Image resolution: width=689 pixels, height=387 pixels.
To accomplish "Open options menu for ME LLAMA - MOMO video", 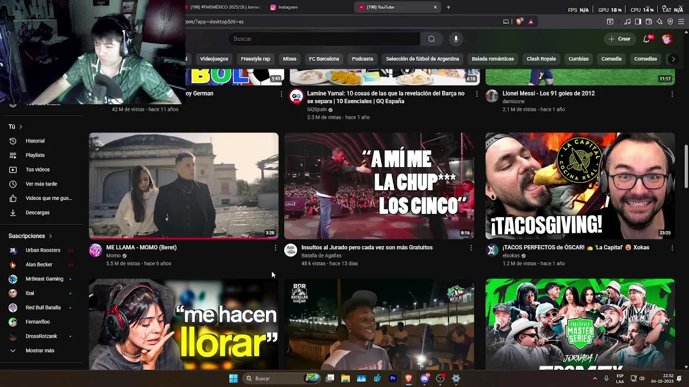I will 276,248.
